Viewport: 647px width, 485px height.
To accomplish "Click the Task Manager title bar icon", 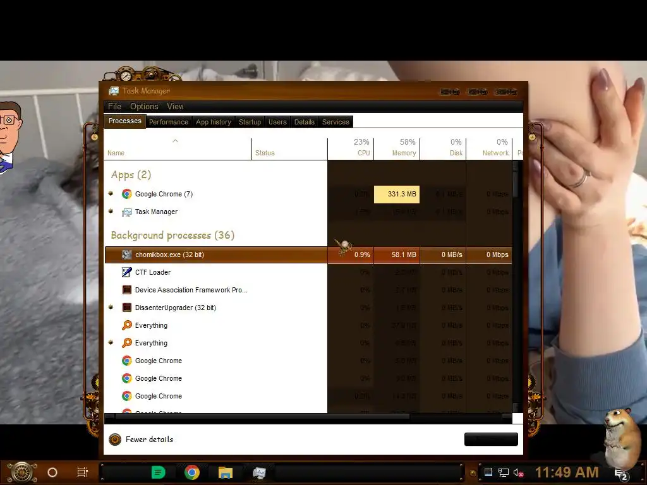I will coord(114,91).
